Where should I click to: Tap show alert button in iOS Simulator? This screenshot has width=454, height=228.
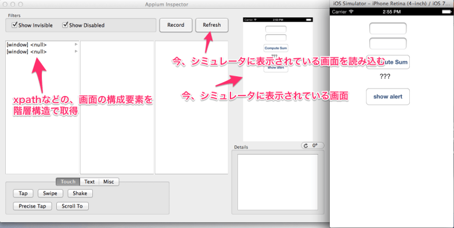[x=388, y=97]
